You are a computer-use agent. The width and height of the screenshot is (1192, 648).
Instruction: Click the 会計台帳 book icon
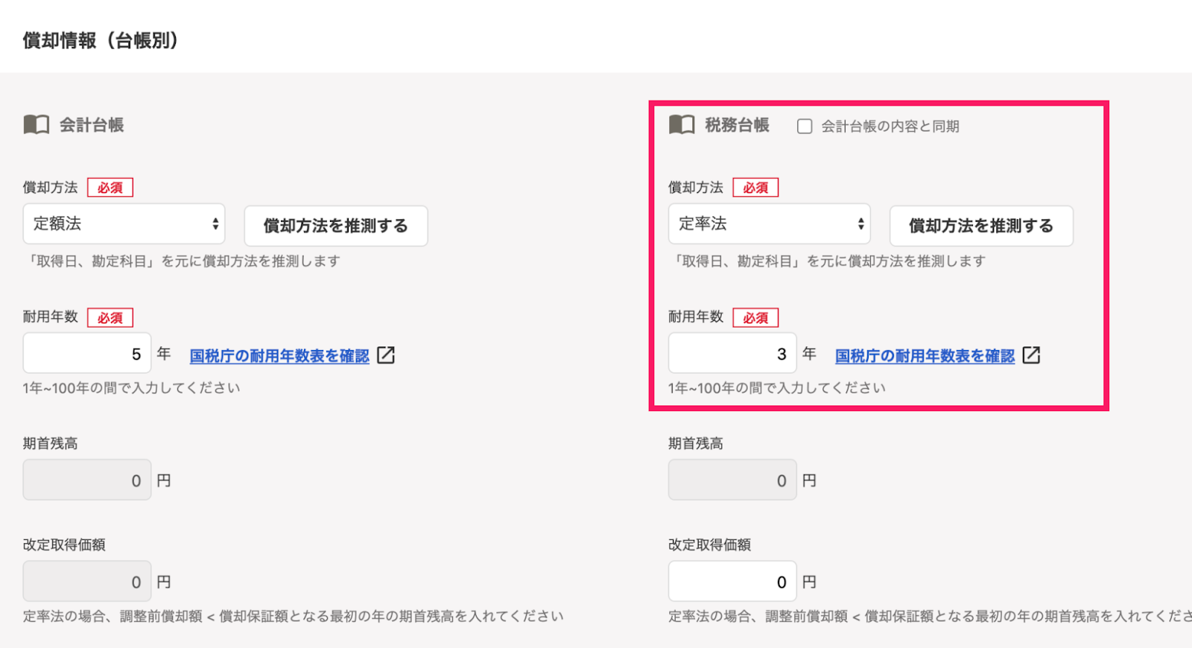pos(36,124)
